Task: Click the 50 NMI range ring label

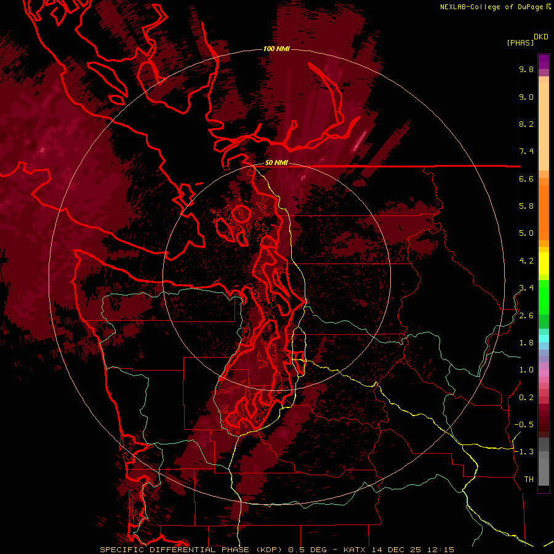Action: point(276,163)
